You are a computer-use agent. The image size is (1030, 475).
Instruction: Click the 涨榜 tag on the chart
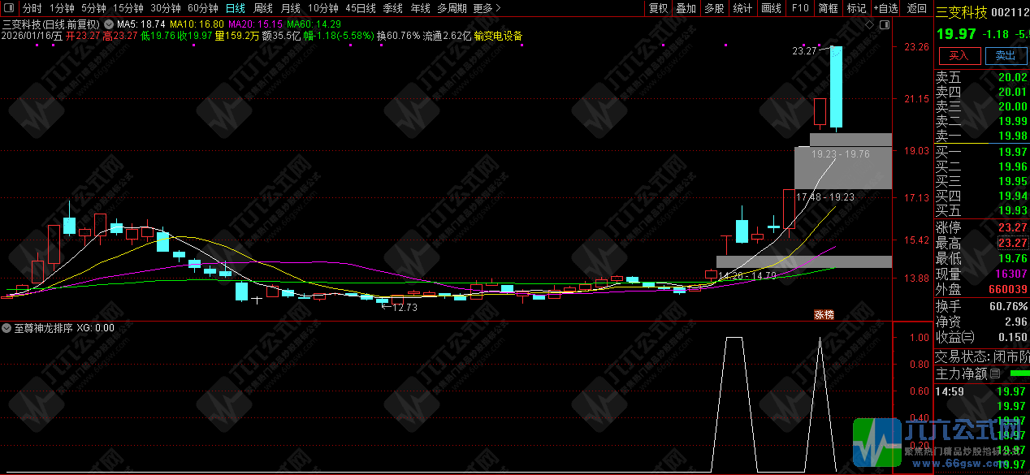click(824, 315)
